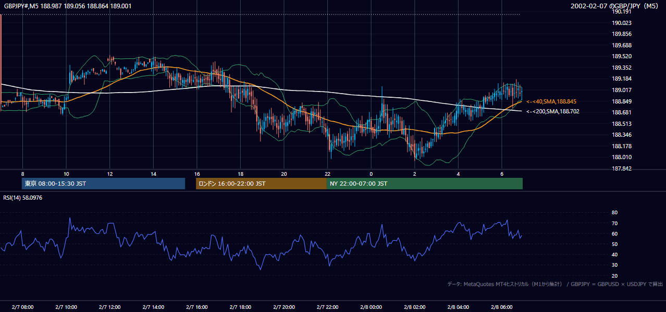Click the 2/8 06:00 time axis label
The width and height of the screenshot is (666, 312).
click(502, 307)
